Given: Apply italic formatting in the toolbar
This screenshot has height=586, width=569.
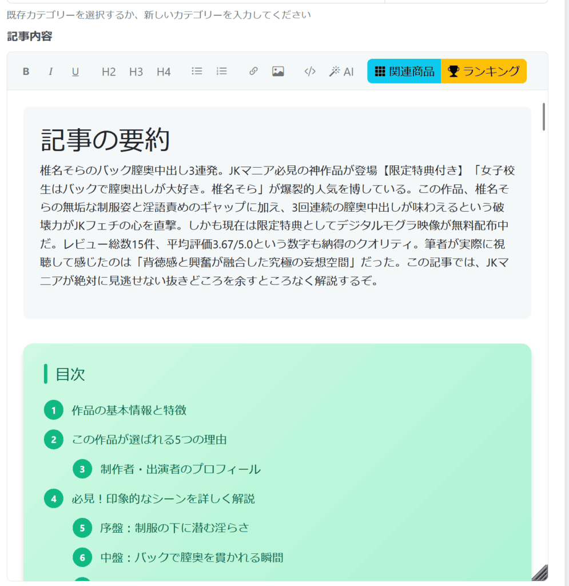Looking at the screenshot, I should coord(50,72).
